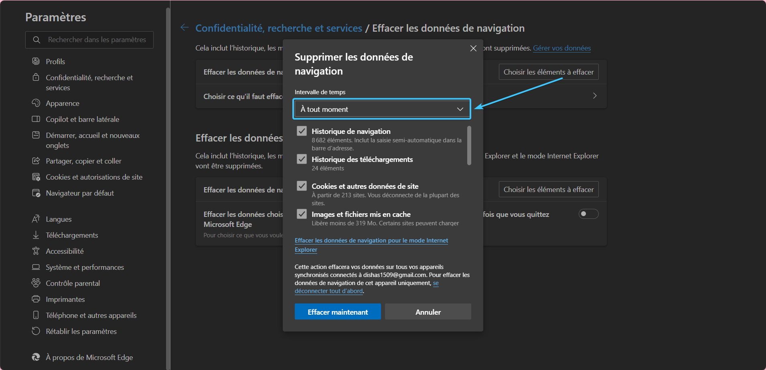Click the Navigateur par défaut icon
The height and width of the screenshot is (370, 766).
point(36,193)
